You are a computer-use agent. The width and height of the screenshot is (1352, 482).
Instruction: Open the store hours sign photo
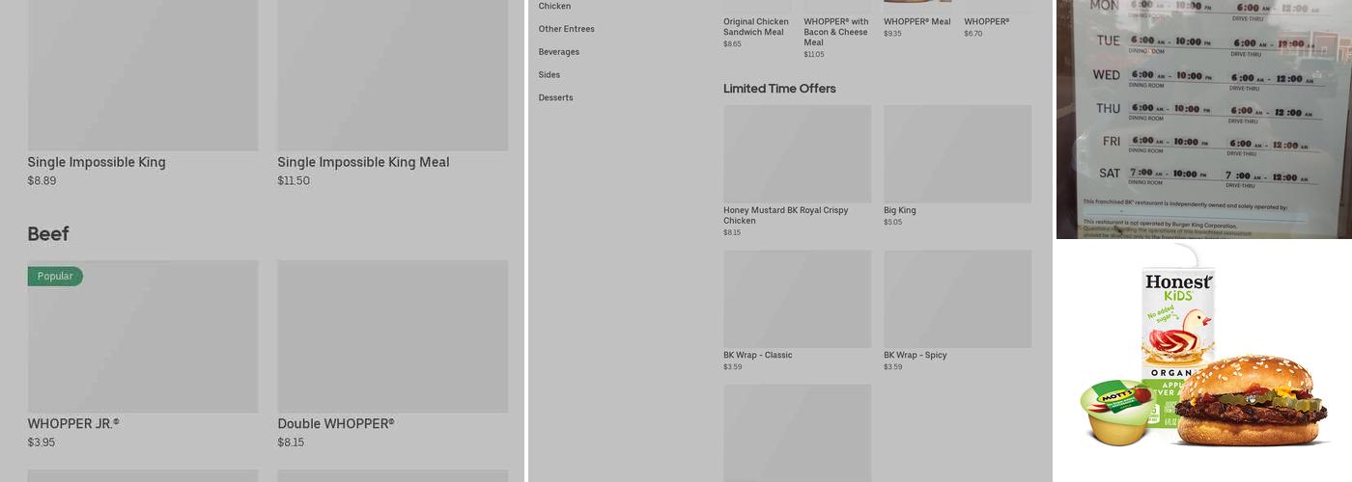[x=1203, y=119]
